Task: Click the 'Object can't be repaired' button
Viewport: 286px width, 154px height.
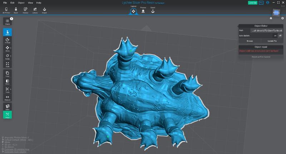Action: point(261,57)
